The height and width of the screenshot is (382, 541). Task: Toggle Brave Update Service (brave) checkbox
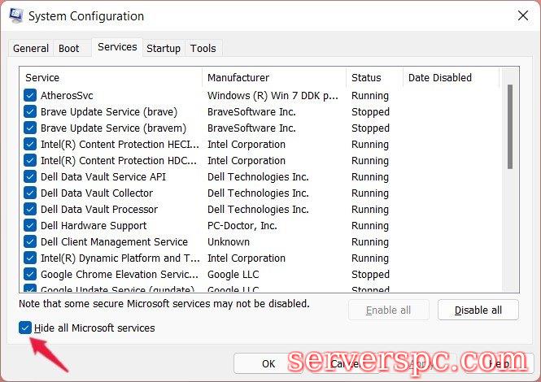(x=30, y=112)
